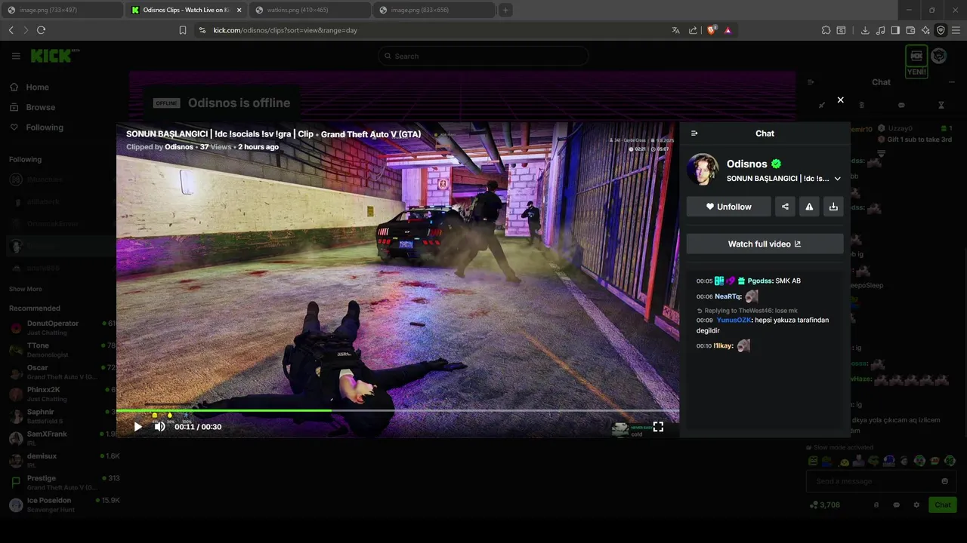Image resolution: width=967 pixels, height=543 pixels.
Task: Download the clip
Action: (833, 207)
